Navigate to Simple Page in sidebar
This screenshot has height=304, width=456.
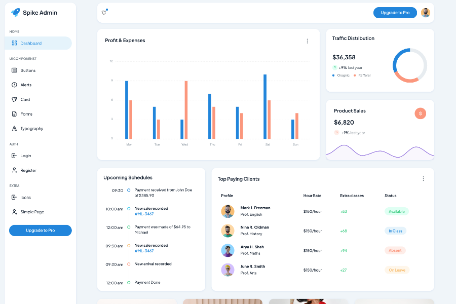click(x=32, y=212)
